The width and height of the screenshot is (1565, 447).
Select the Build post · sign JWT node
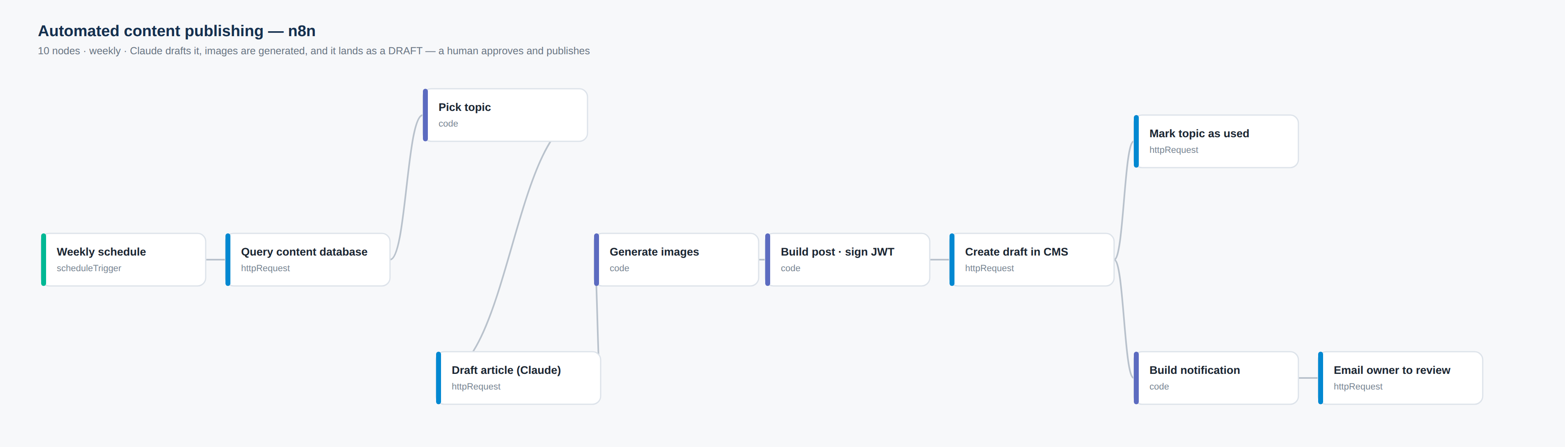coord(848,260)
